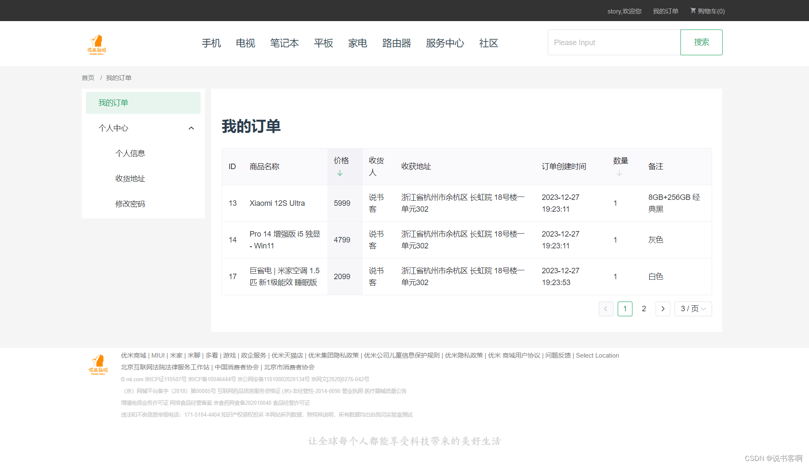809x466 pixels.
Task: Go to page 2
Action: tap(643, 309)
